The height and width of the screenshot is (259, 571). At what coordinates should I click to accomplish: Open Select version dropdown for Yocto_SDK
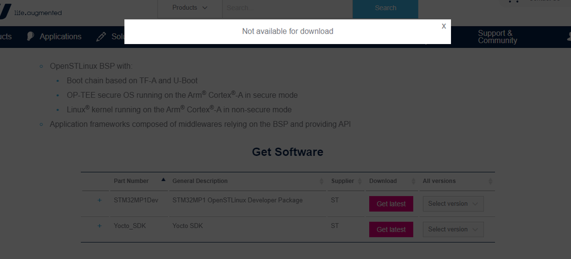click(x=453, y=229)
